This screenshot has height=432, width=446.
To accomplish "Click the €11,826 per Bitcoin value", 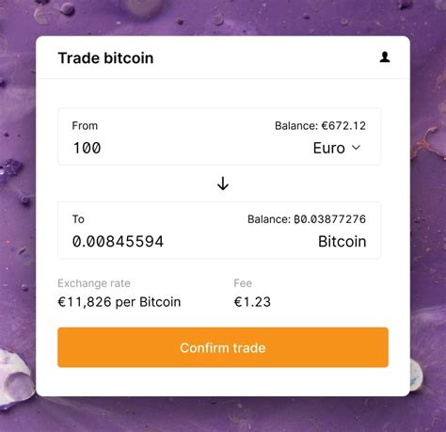I will [119, 302].
